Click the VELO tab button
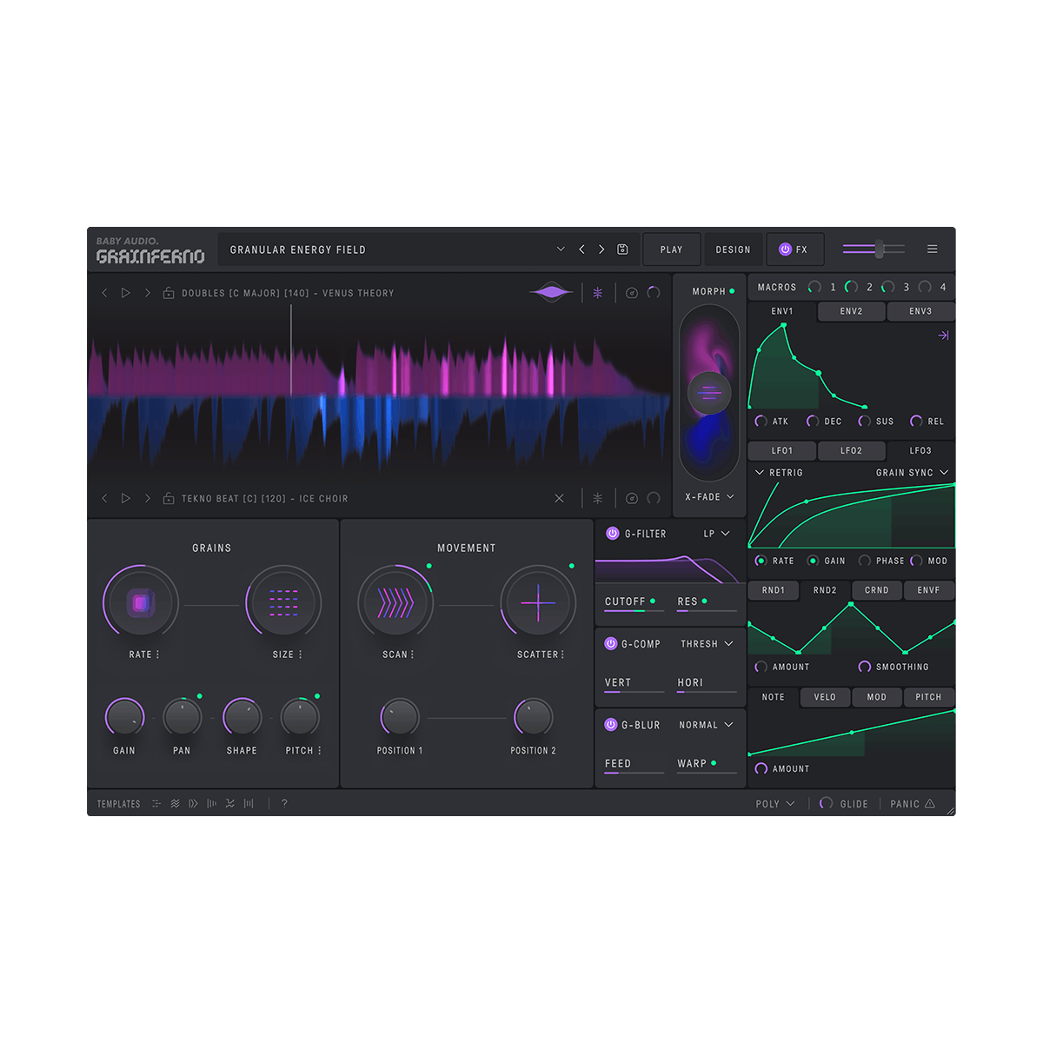The width and height of the screenshot is (1043, 1043). pos(825,697)
